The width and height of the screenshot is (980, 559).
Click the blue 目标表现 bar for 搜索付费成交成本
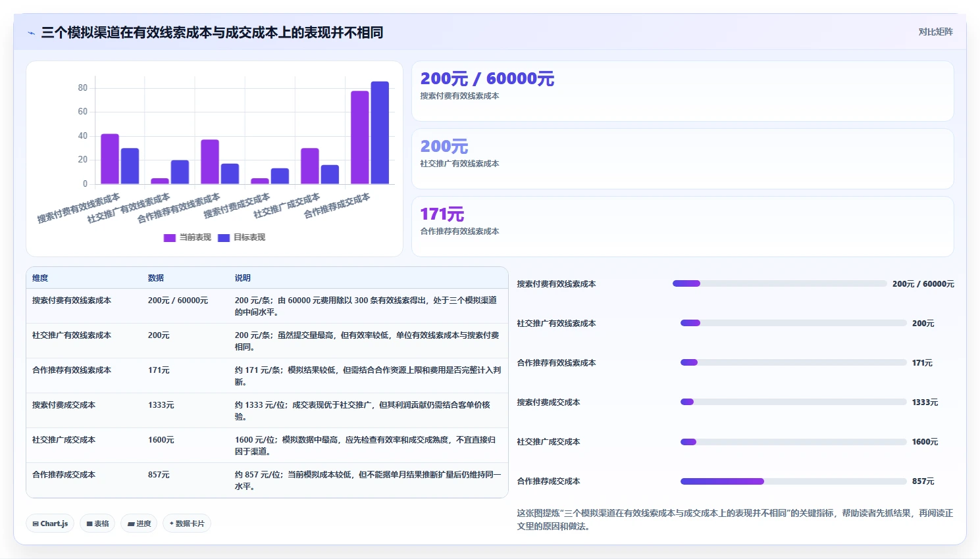click(x=280, y=176)
